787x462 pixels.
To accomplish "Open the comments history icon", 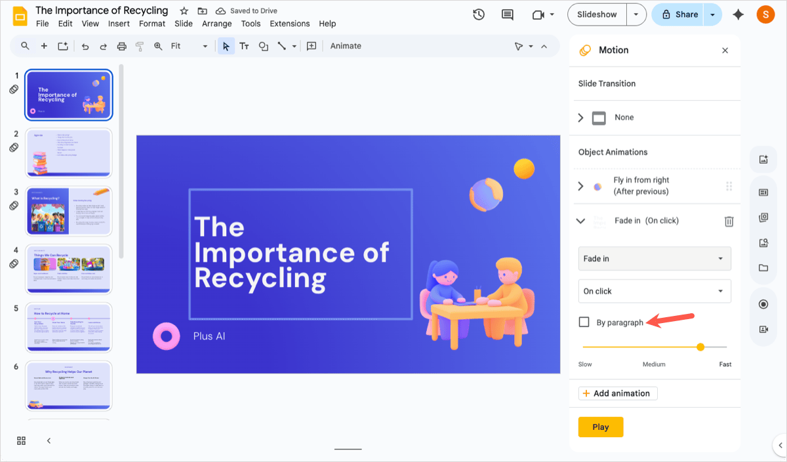I will [x=507, y=14].
